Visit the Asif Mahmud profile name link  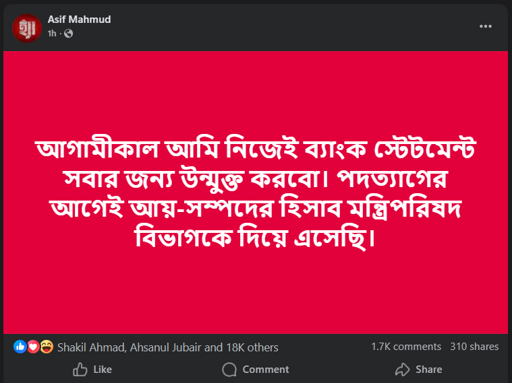pyautogui.click(x=79, y=20)
